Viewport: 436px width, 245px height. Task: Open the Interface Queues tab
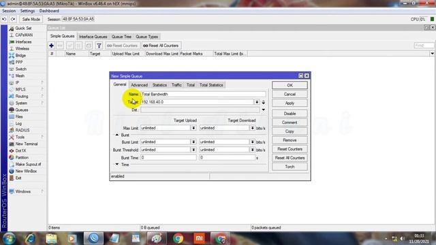(x=93, y=37)
